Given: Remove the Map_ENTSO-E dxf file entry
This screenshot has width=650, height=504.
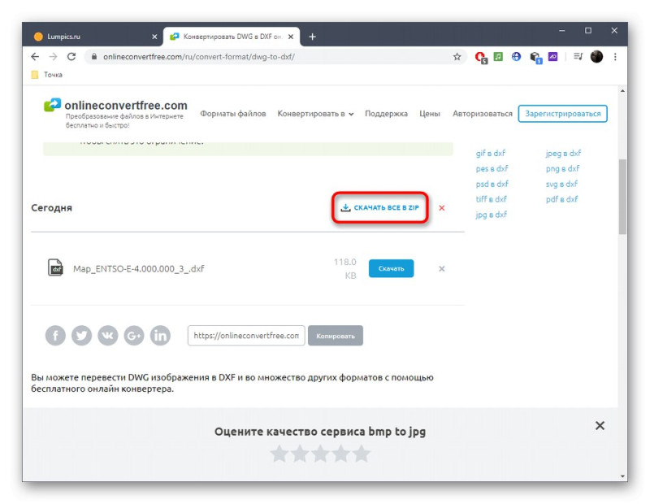Looking at the screenshot, I should [x=442, y=269].
